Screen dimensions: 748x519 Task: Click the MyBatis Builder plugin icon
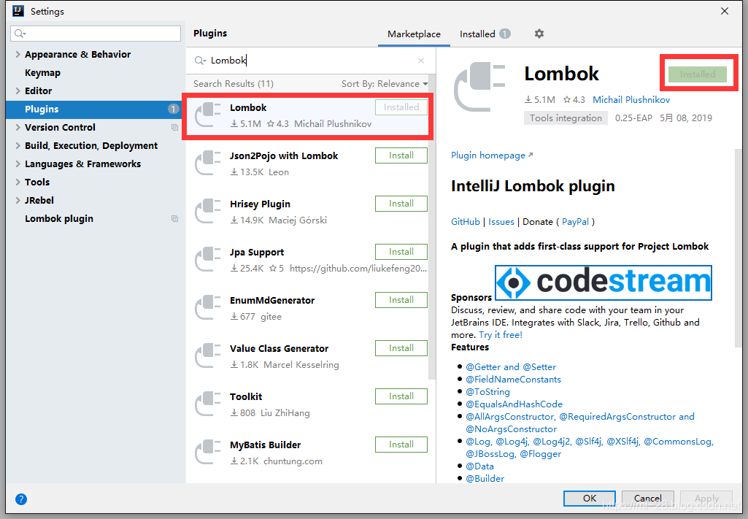click(x=208, y=452)
